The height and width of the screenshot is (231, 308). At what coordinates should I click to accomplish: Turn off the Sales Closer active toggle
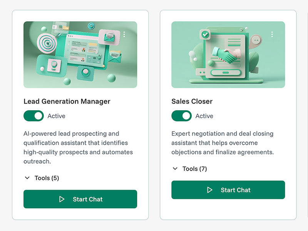coord(181,116)
